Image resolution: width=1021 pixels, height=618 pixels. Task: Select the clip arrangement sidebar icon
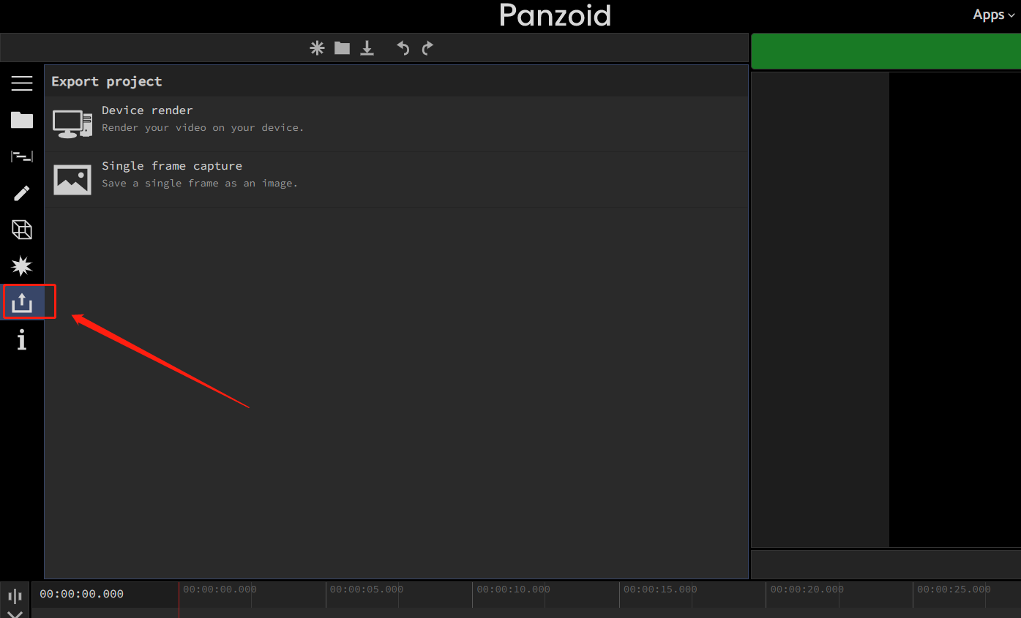tap(22, 156)
